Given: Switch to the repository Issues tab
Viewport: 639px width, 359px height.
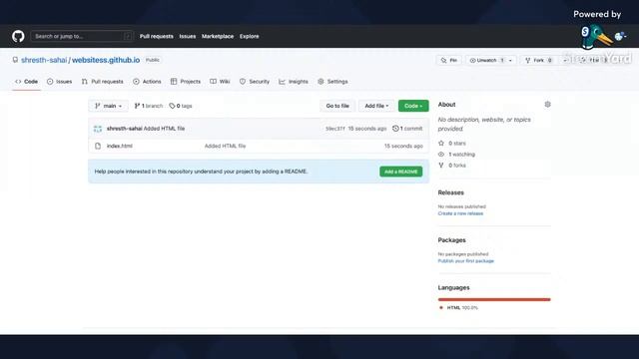Looking at the screenshot, I should tap(60, 82).
